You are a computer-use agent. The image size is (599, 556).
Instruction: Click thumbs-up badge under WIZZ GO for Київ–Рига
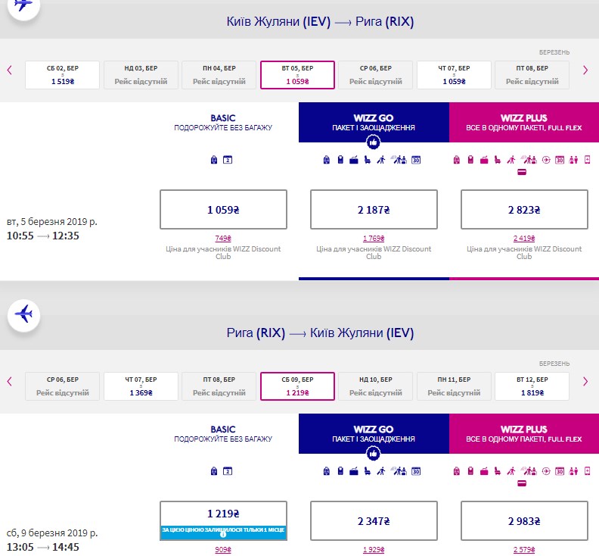374,142
